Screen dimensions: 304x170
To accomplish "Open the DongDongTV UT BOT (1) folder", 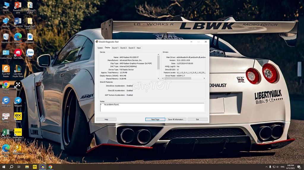I will point(30,23).
